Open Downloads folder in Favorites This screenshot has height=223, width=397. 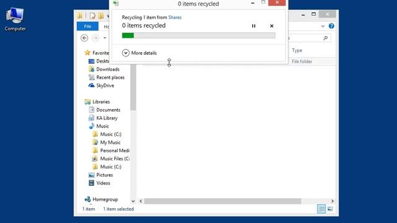[104, 69]
